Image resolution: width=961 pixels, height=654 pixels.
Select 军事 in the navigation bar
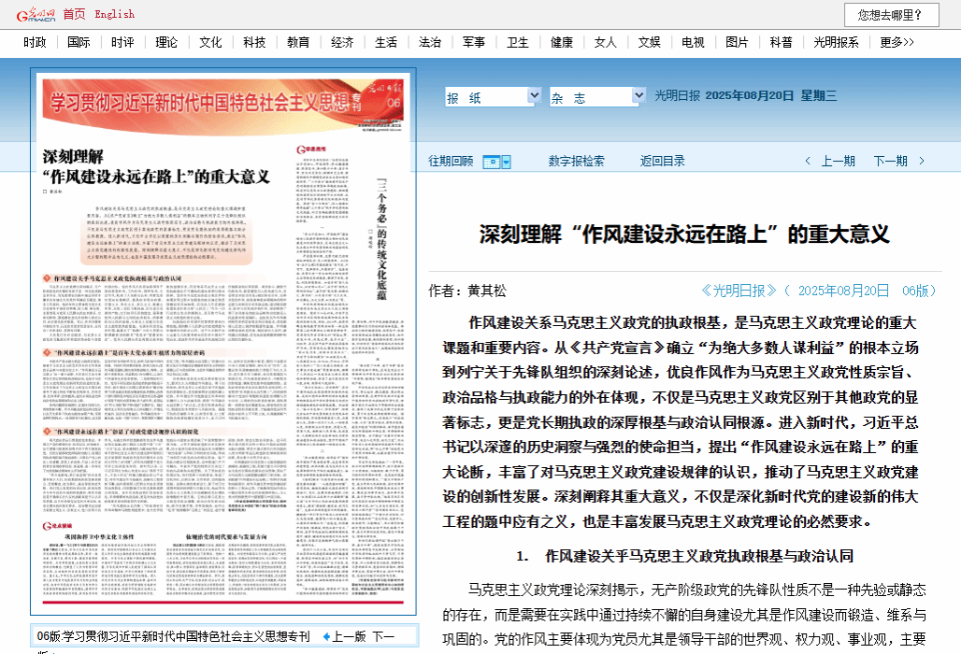474,42
